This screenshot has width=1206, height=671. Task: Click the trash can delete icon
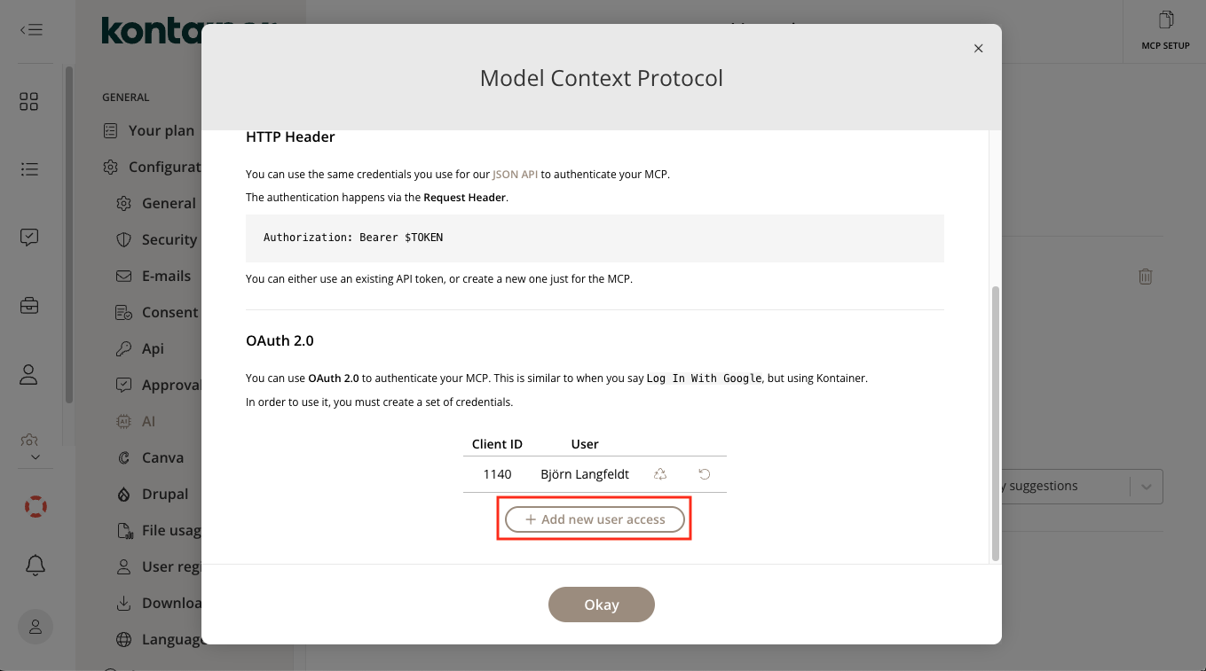point(1146,277)
